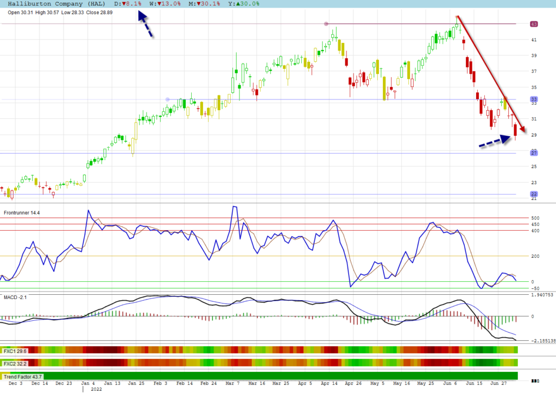Click the Halliburton Company (HAL) title
Image resolution: width=556 pixels, height=399 pixels.
pyautogui.click(x=56, y=4)
